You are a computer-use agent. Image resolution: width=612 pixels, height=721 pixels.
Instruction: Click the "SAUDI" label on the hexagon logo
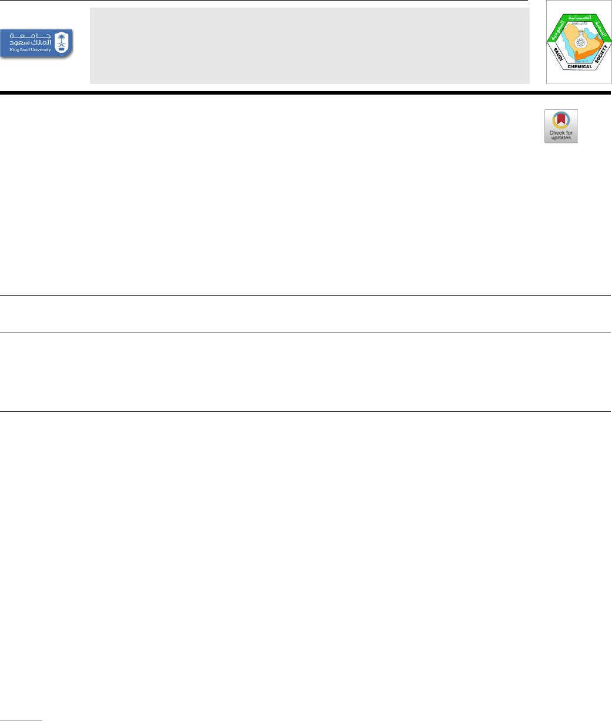tap(558, 54)
